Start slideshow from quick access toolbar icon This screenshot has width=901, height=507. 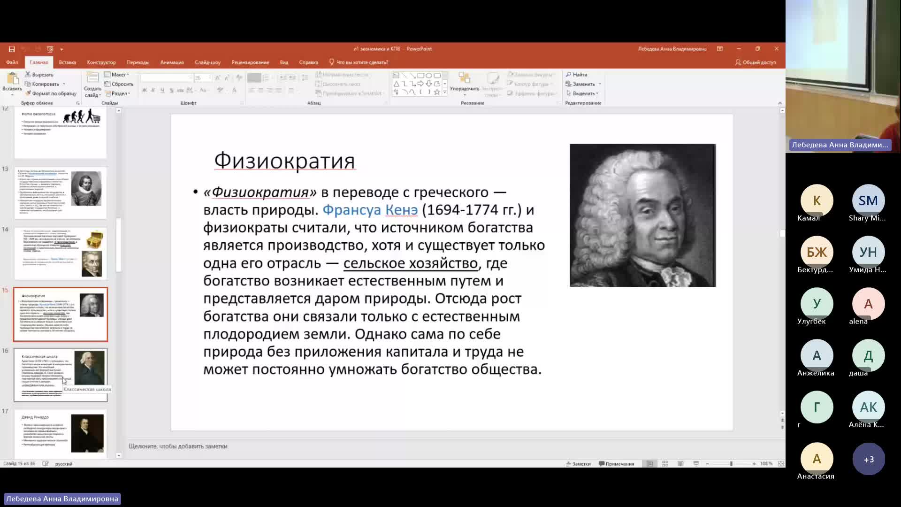(x=50, y=49)
